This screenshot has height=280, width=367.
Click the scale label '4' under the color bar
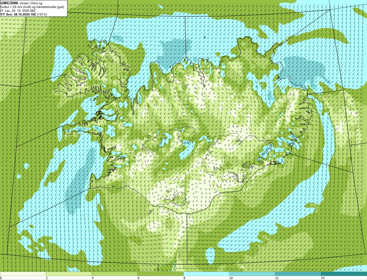[x=92, y=278]
